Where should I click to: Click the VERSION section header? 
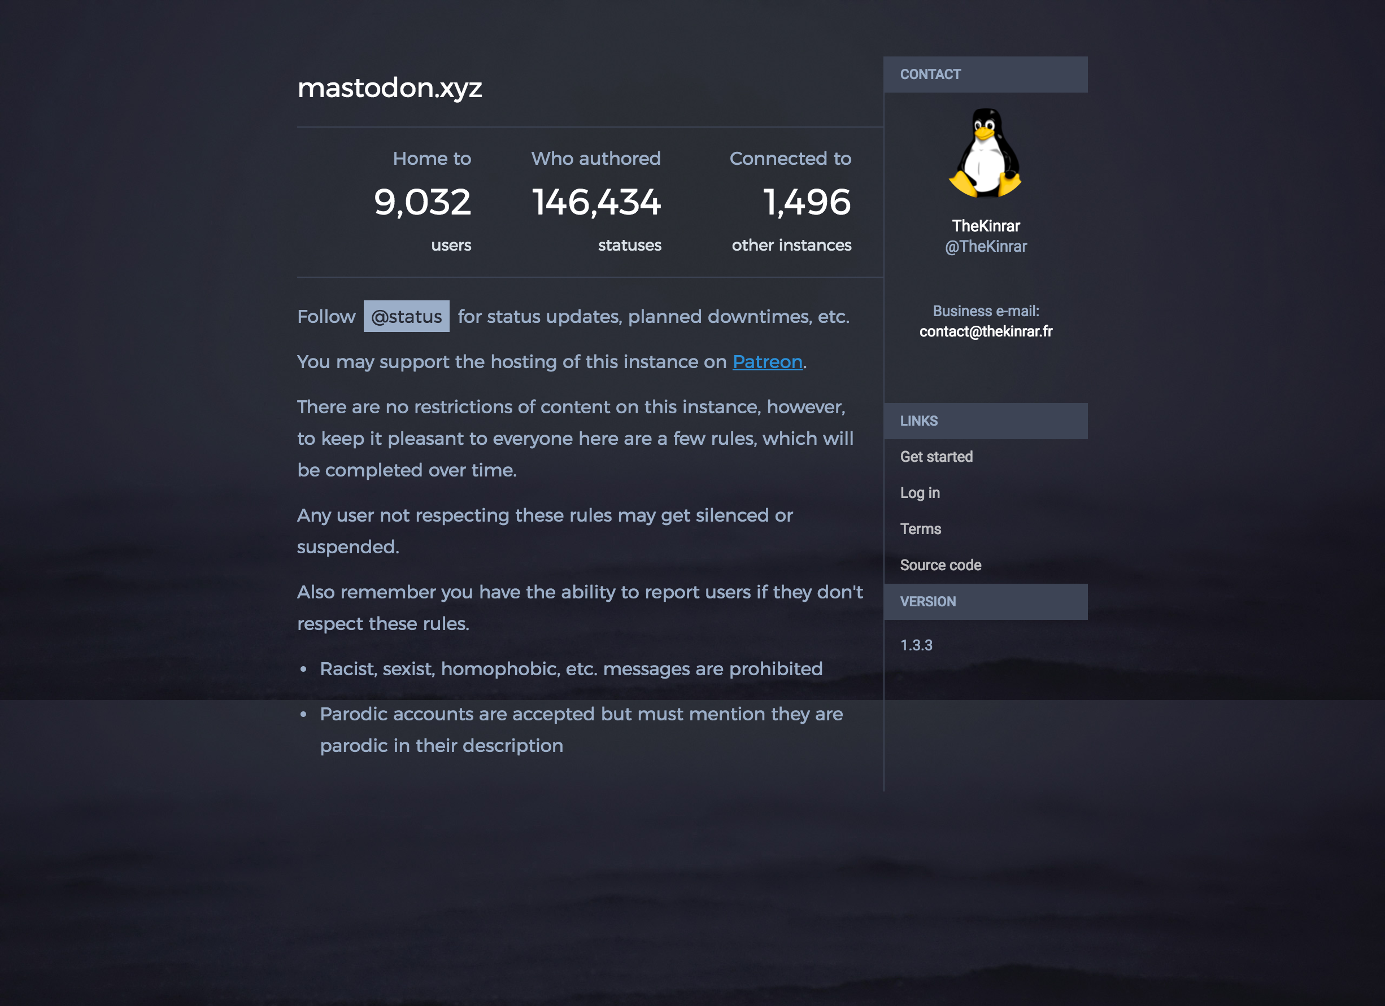click(x=985, y=602)
